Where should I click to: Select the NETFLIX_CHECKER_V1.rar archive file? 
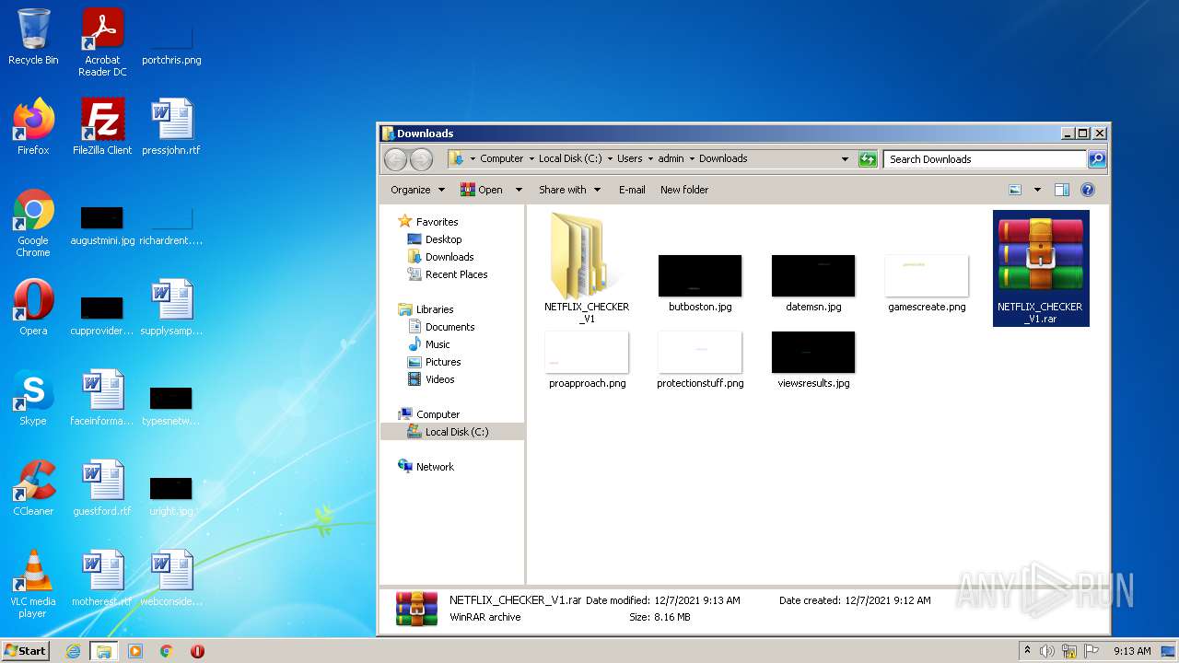[x=1041, y=268]
